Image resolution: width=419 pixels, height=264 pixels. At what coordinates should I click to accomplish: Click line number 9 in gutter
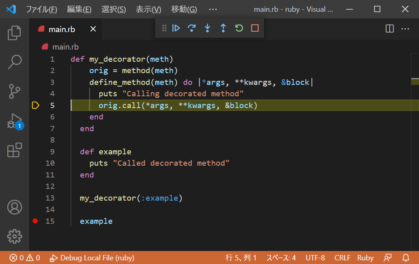[52, 151]
